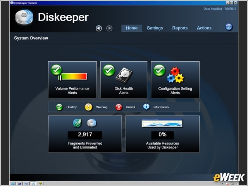Click the green check on Volume Performance
The height and width of the screenshot is (186, 248).
point(57,70)
